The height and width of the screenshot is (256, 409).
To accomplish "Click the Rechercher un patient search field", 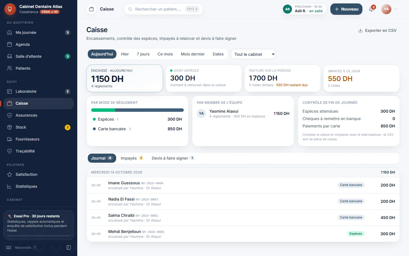I will pos(164,9).
